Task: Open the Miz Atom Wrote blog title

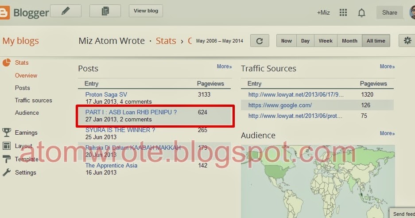Action: click(112, 41)
